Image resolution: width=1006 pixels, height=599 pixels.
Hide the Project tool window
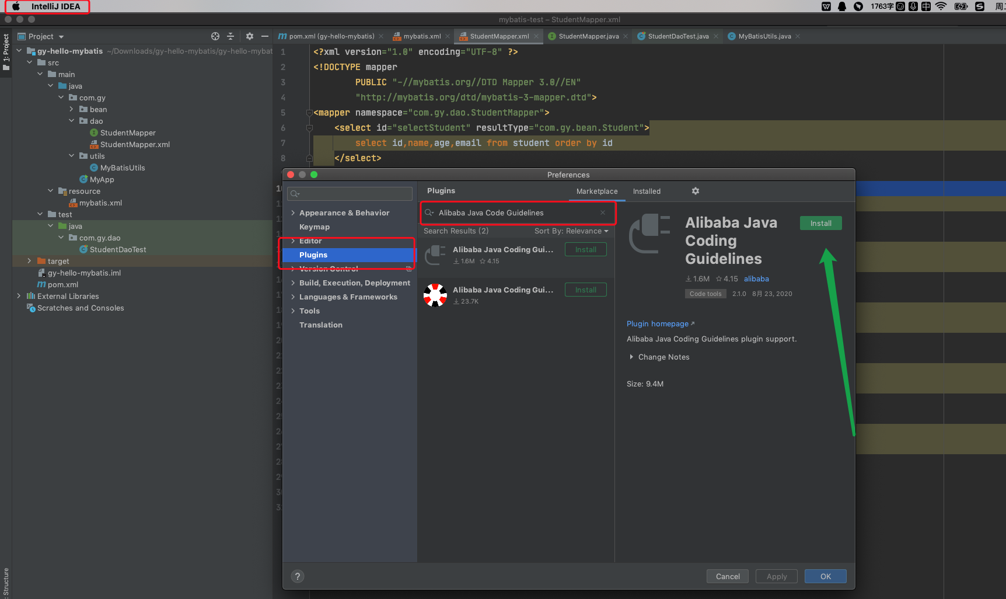(x=264, y=36)
